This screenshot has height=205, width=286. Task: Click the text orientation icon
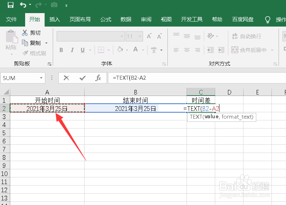click(211, 36)
